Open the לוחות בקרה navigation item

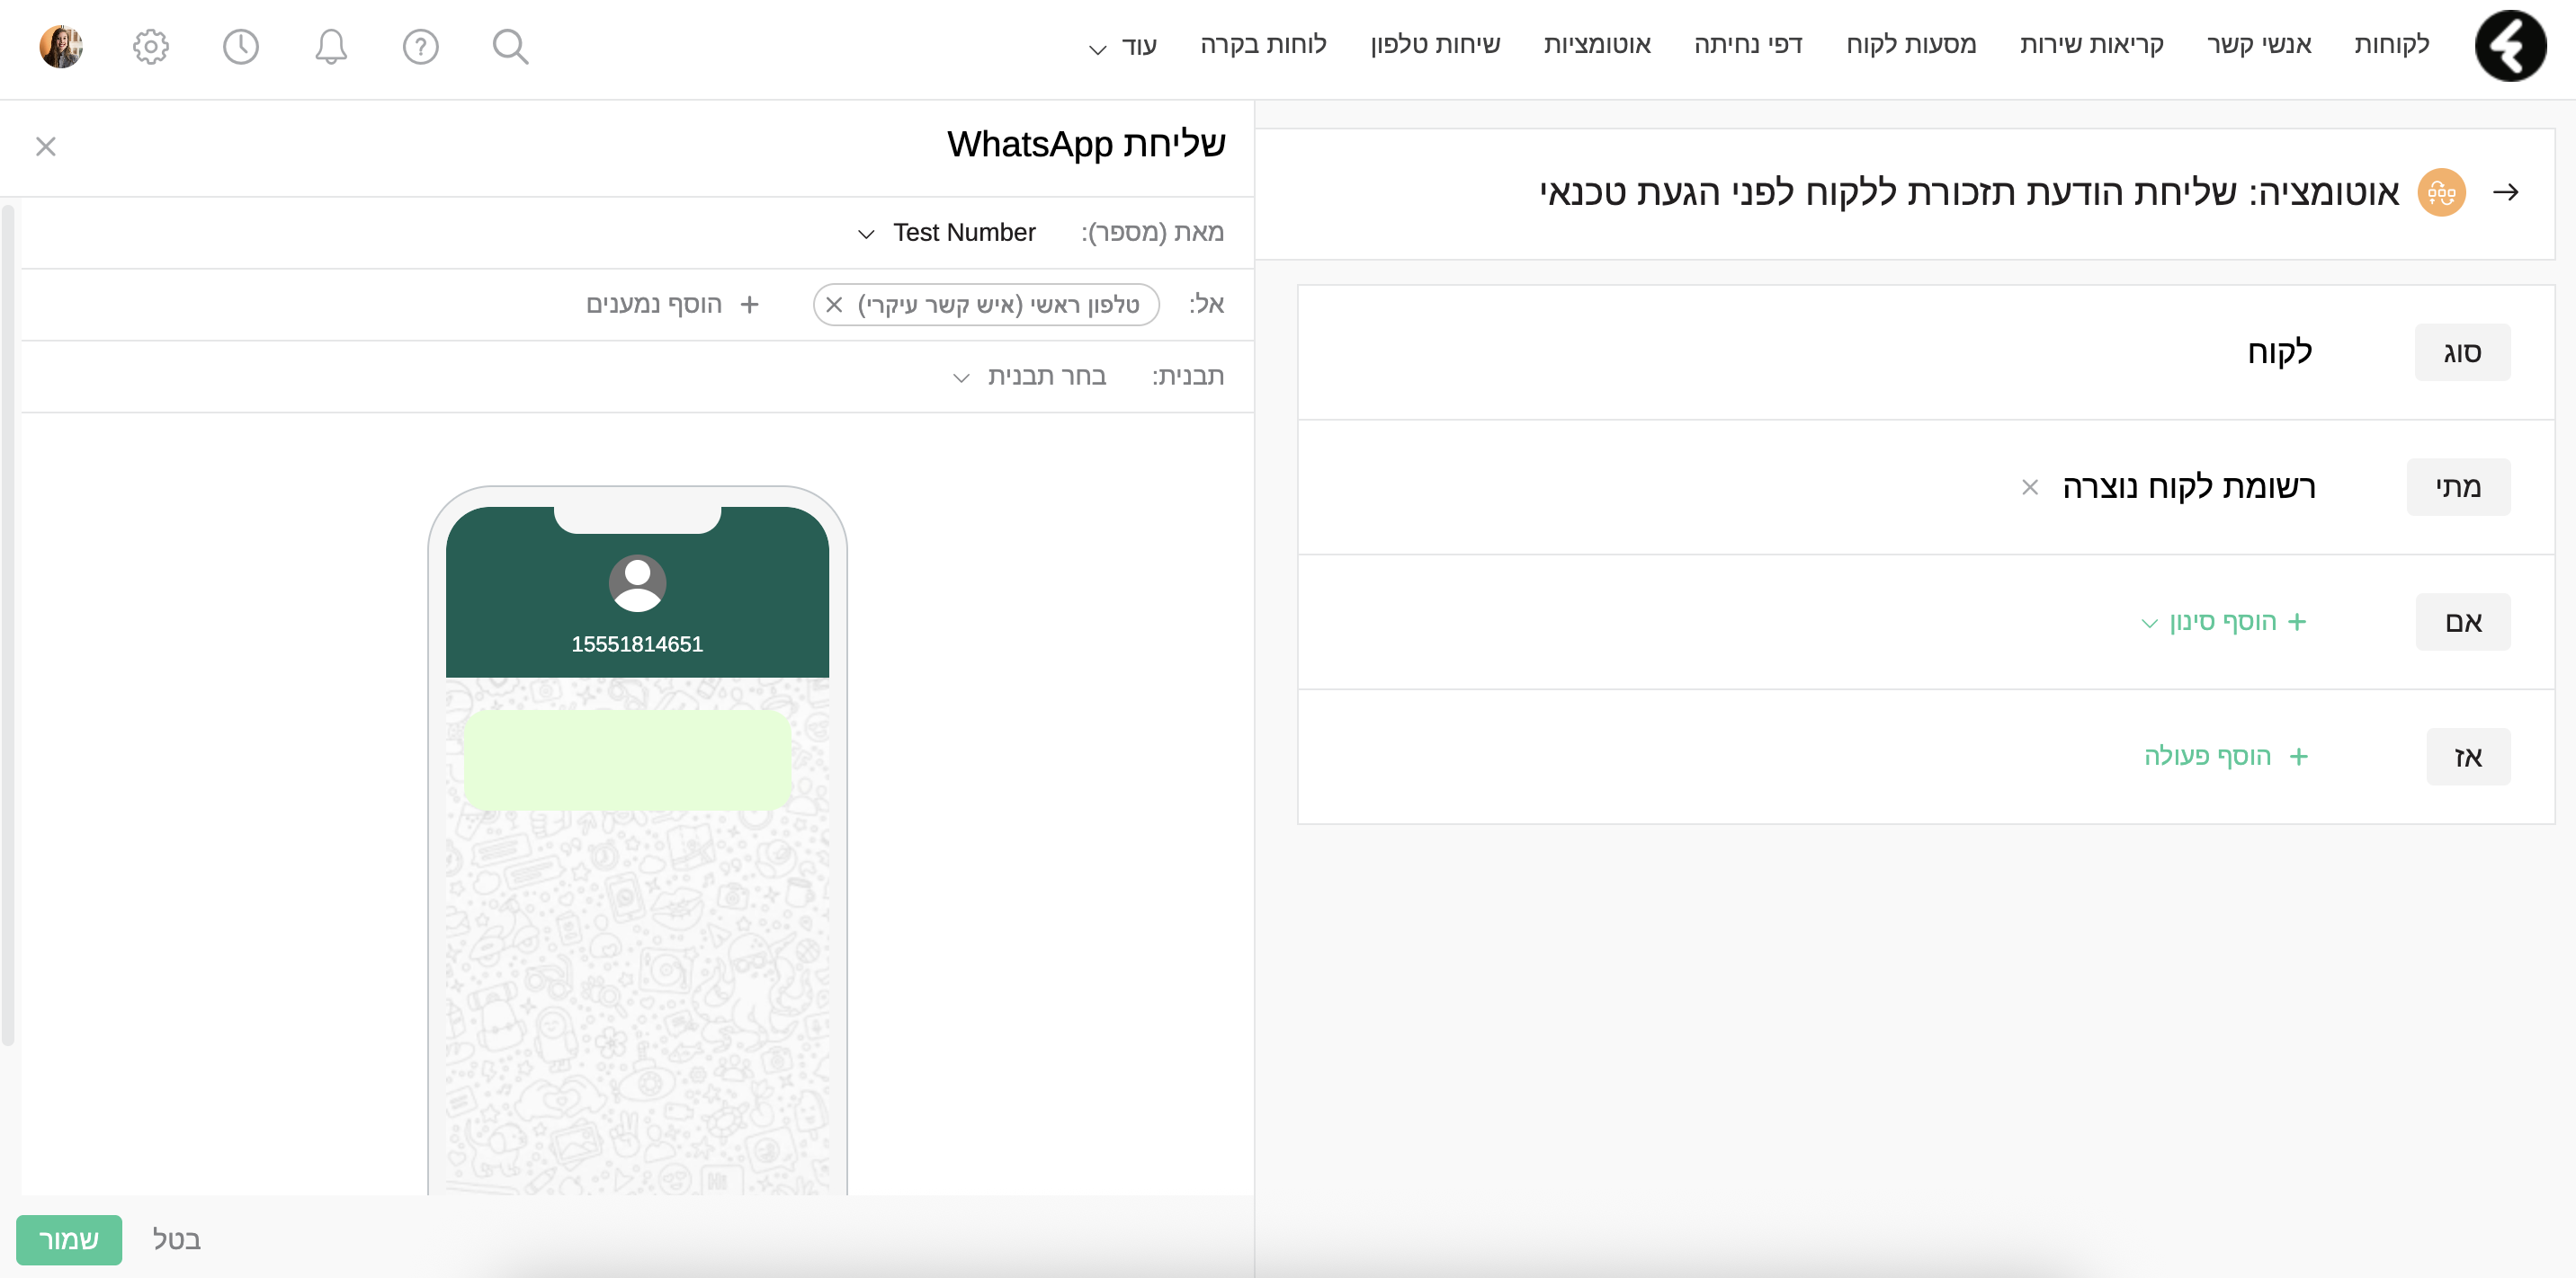(x=1263, y=45)
